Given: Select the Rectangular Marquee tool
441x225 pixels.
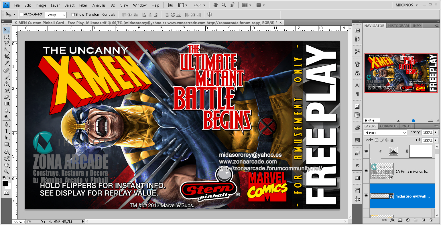Looking at the screenshot, I should click(7, 37).
